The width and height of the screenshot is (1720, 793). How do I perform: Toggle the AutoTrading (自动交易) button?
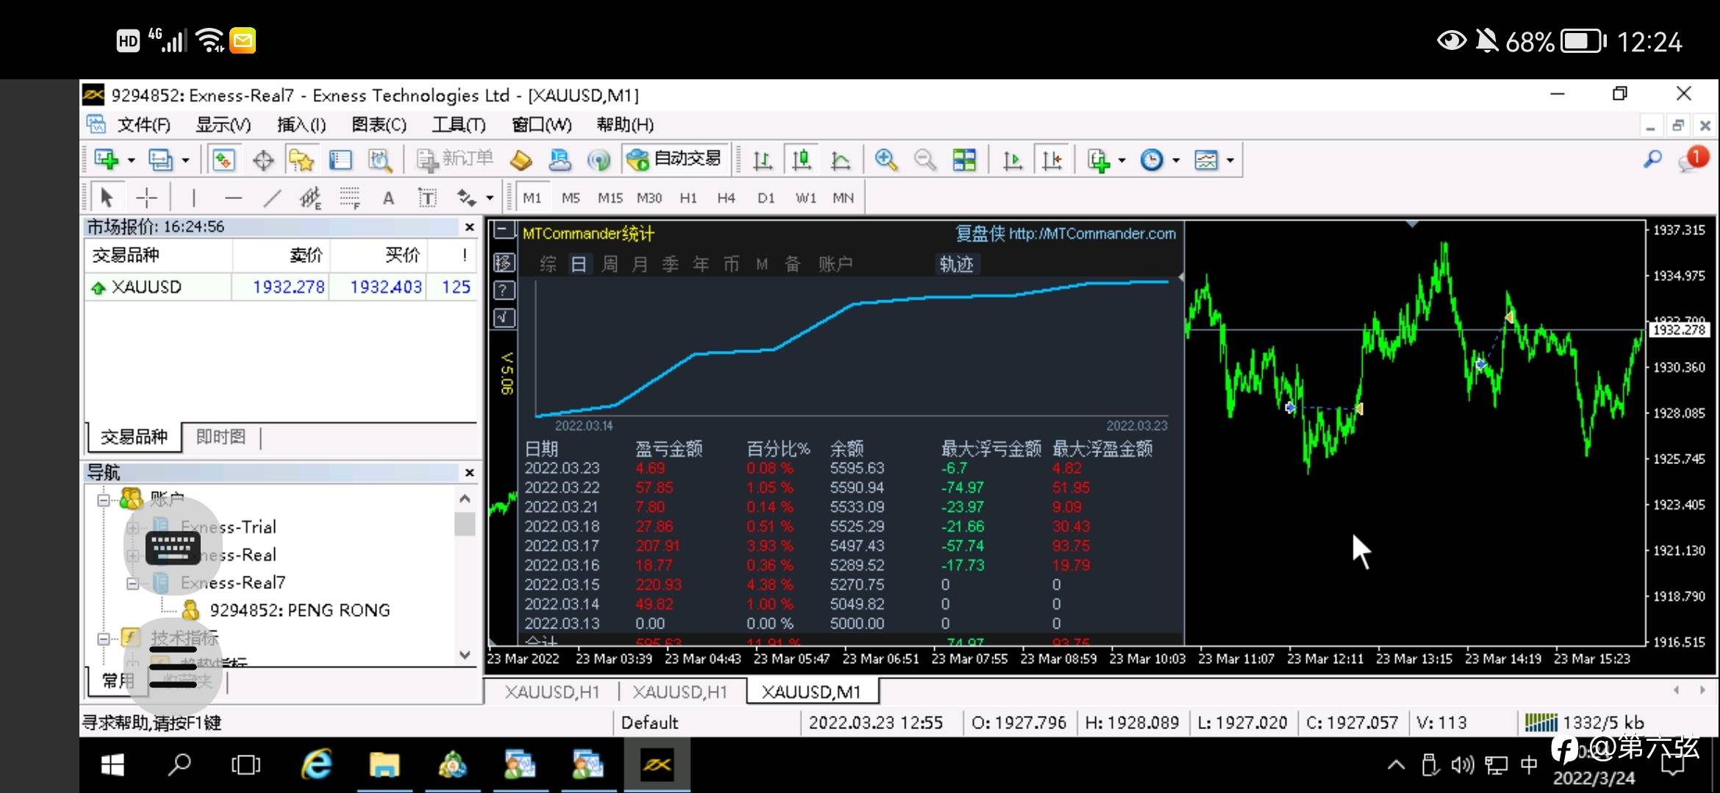pos(675,159)
